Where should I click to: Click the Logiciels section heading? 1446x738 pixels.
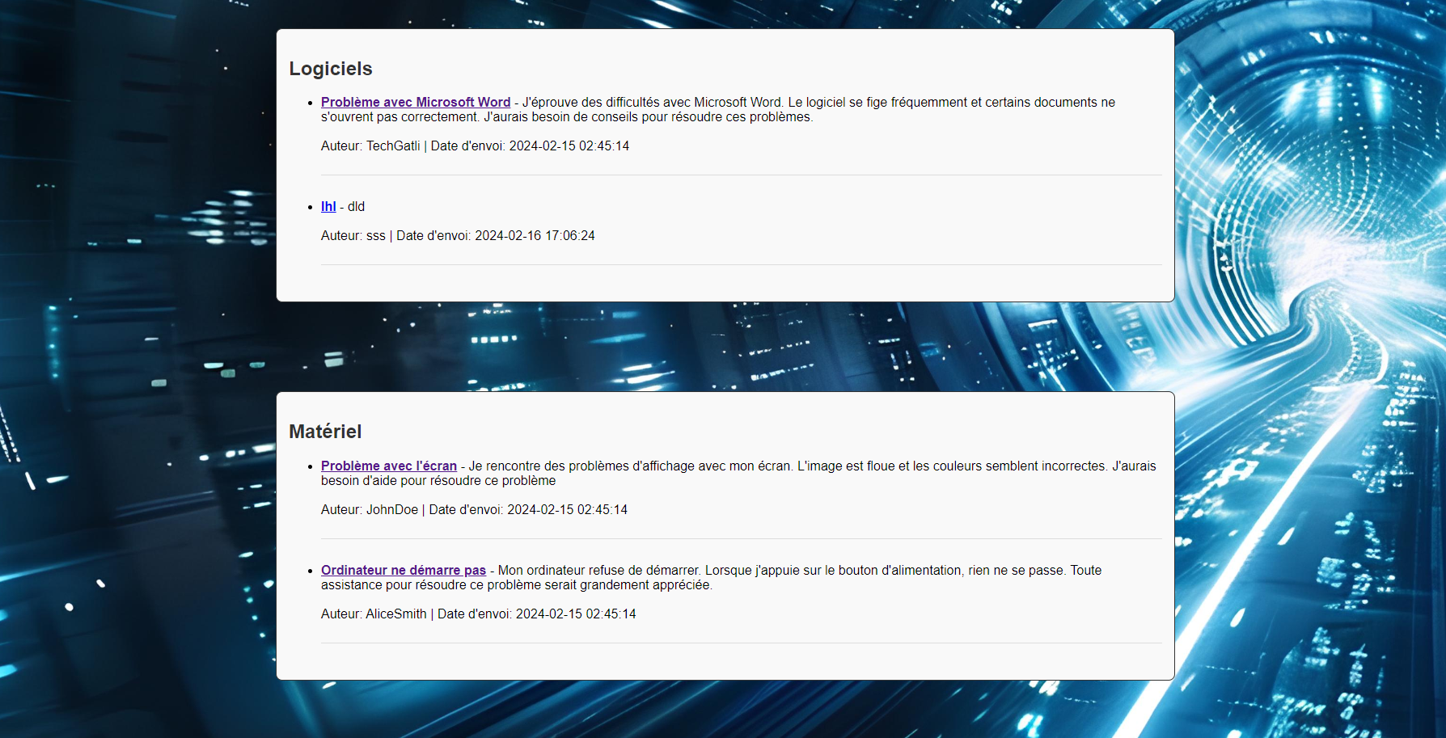coord(330,69)
